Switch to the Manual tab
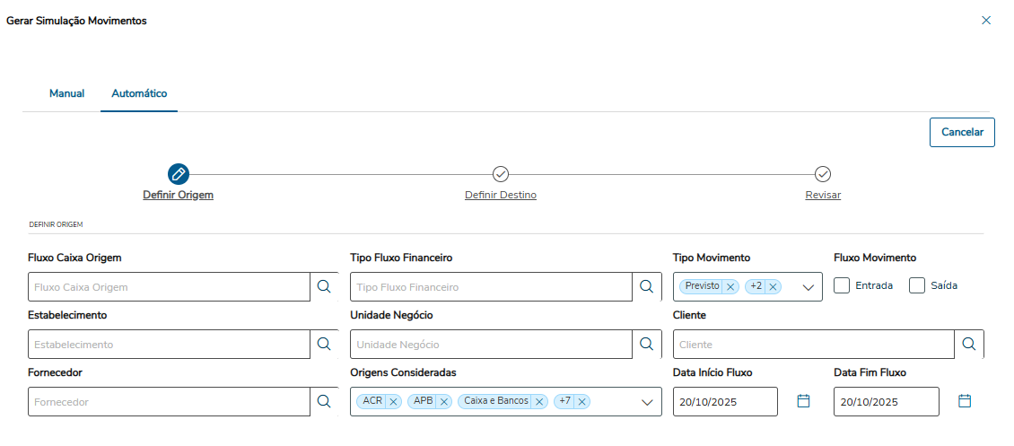Screen dimensions: 1014x446 (67, 93)
